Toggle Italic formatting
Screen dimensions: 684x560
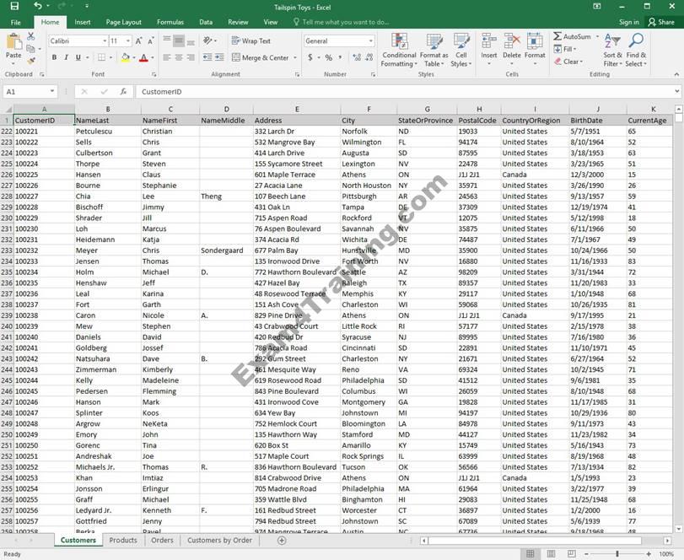66,57
